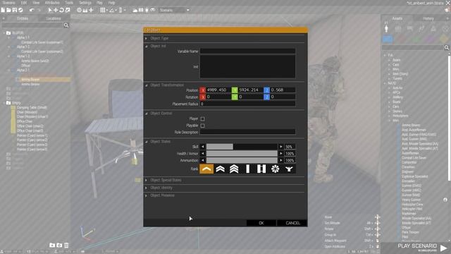Viewport: 451px width, 254px height.
Task: Select the Private rank icon
Action: point(206,169)
